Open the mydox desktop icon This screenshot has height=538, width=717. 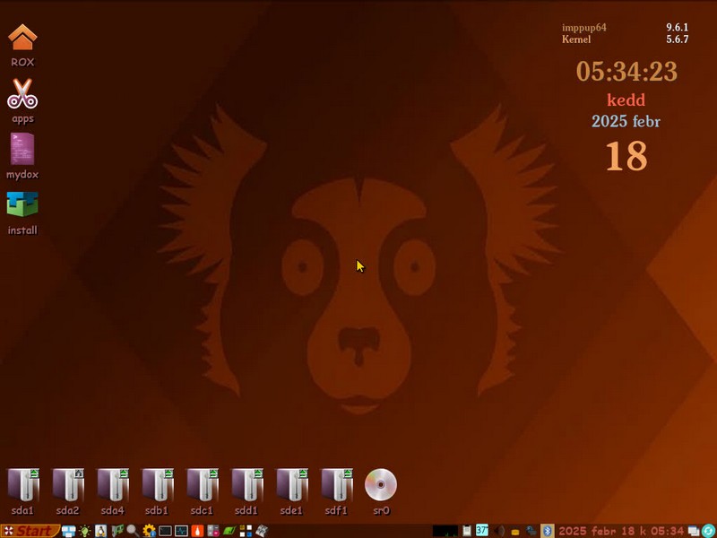click(x=22, y=149)
